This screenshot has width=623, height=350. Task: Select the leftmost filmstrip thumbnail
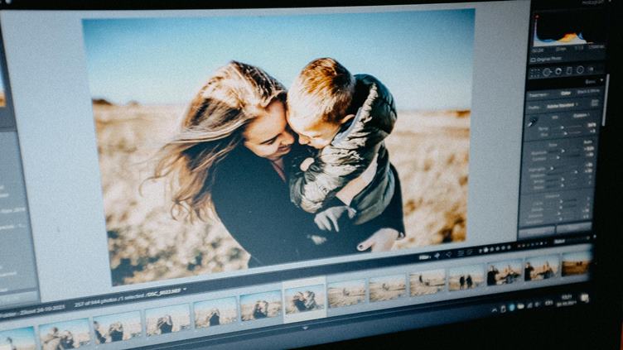click(17, 339)
